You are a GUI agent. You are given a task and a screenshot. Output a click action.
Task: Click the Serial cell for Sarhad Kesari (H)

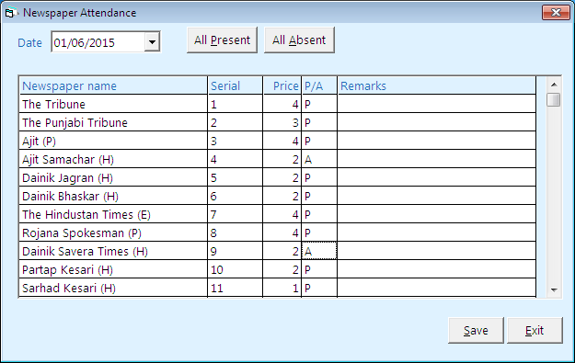click(236, 288)
